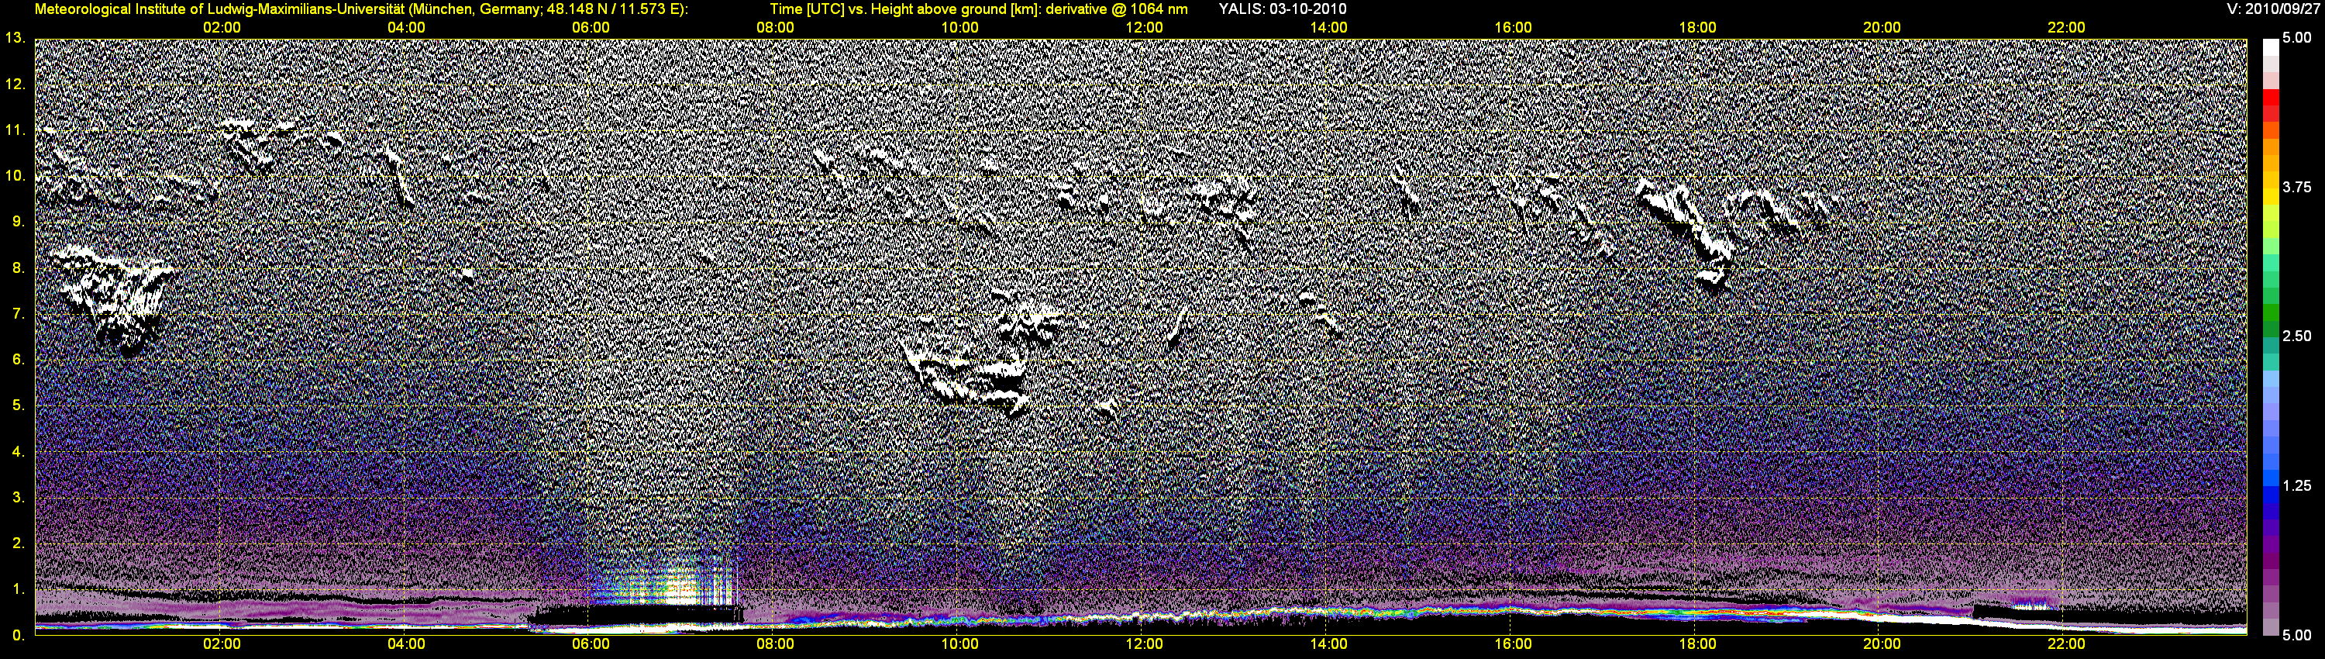Select the 02:00 label on the upper time axis
The image size is (2325, 659).
(x=221, y=28)
